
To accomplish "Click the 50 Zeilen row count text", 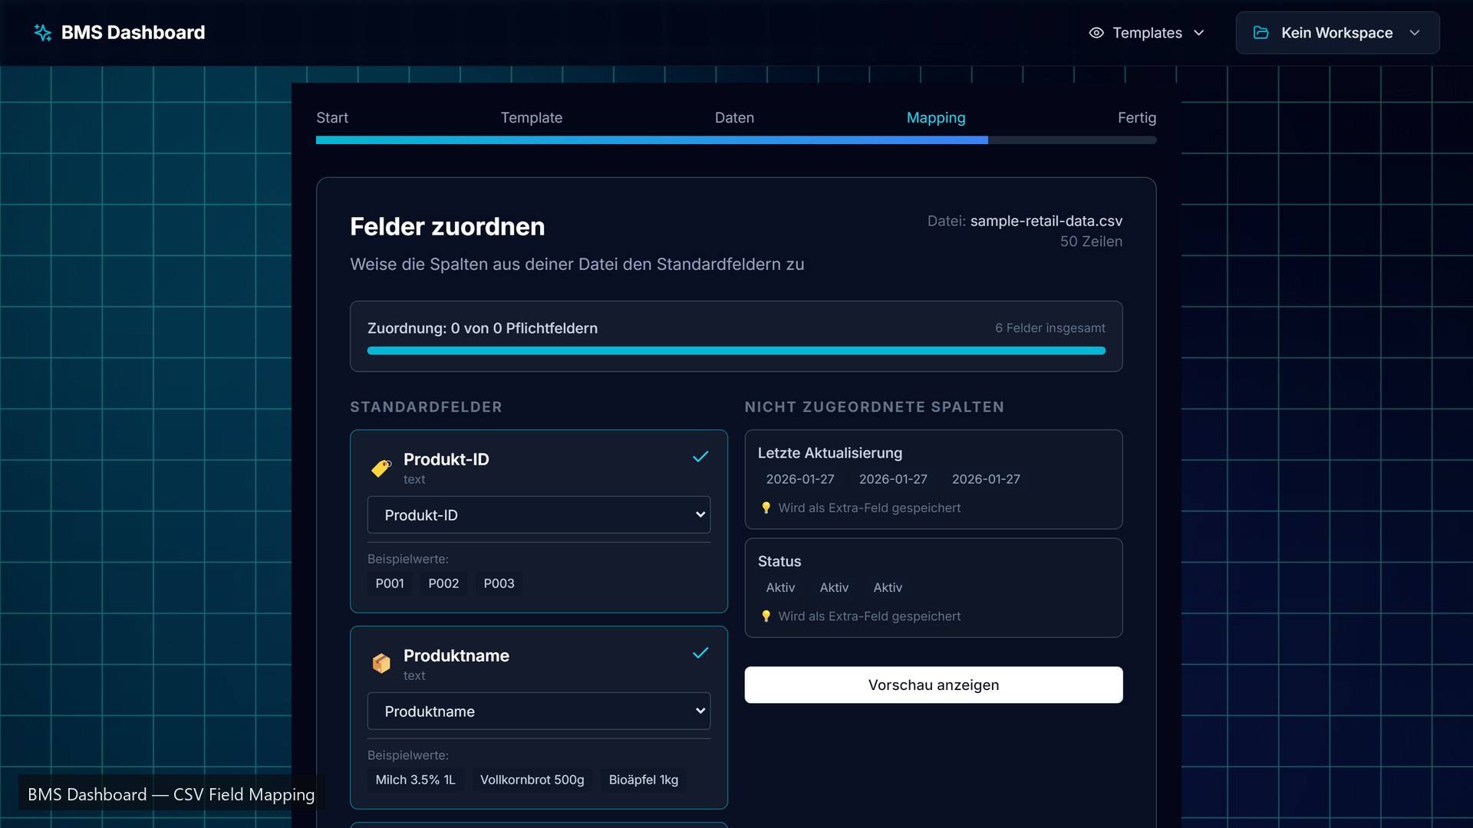I will [1091, 242].
